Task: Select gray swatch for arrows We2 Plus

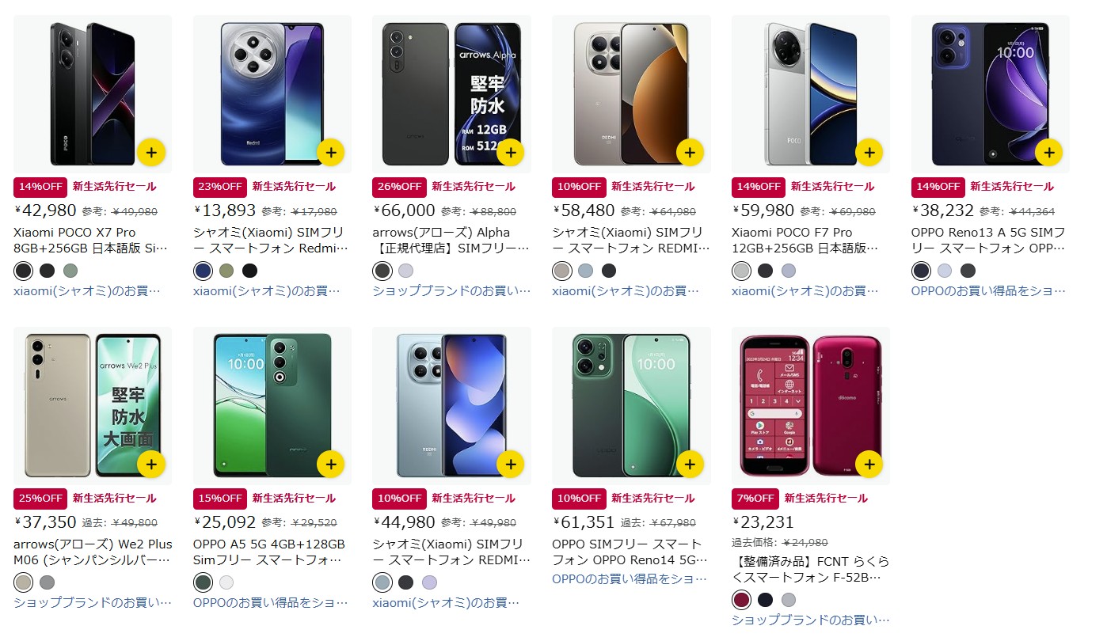Action: coord(47,582)
